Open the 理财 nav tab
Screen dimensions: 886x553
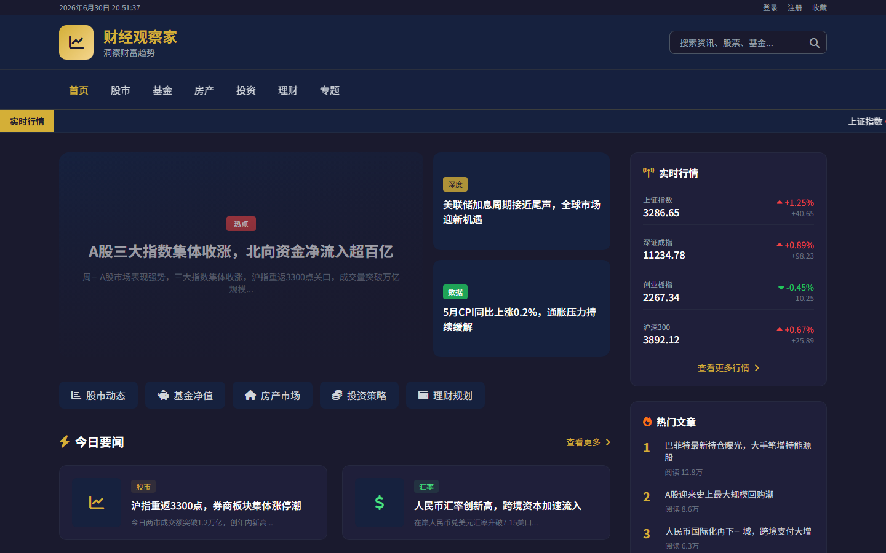point(288,90)
